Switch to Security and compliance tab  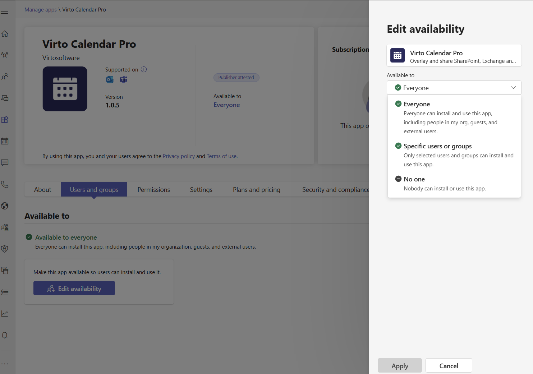click(335, 189)
